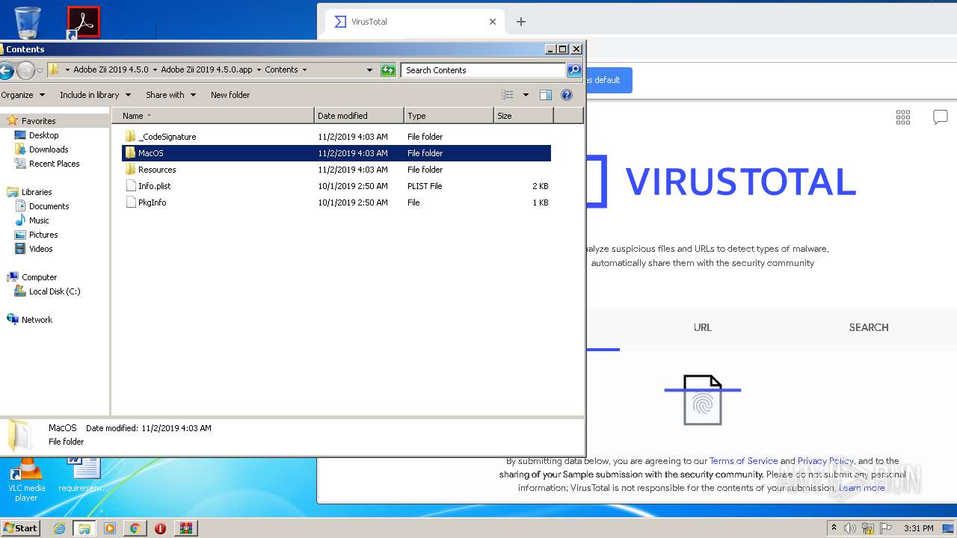Open the Music library
Viewport: 957px width, 538px height.
pyautogui.click(x=39, y=220)
